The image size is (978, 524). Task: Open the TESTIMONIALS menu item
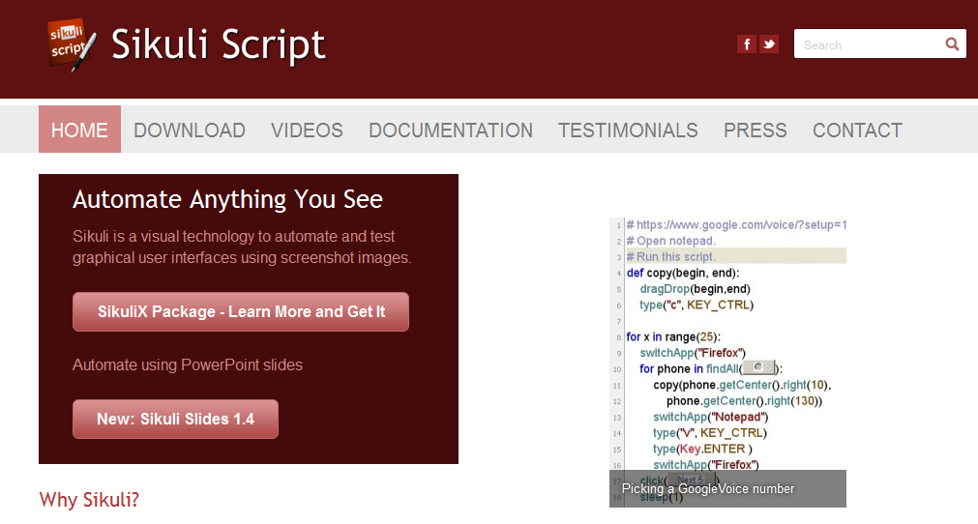628,131
